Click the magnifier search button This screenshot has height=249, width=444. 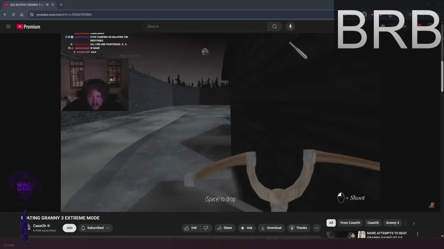pyautogui.click(x=274, y=26)
